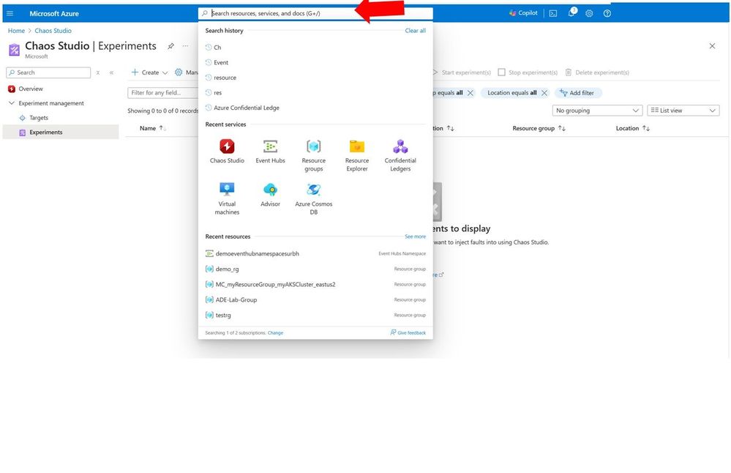Go to Home breadcrumb

pyautogui.click(x=16, y=31)
